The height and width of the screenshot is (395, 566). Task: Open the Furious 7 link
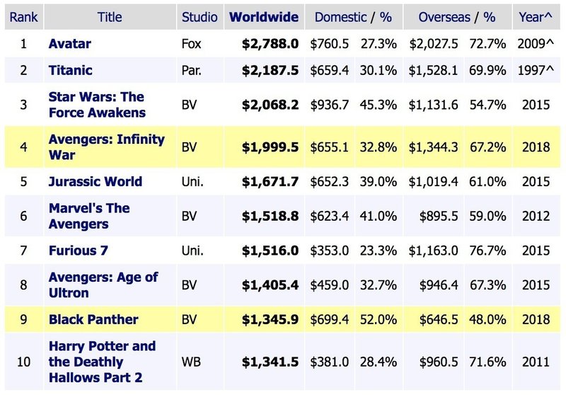(78, 250)
